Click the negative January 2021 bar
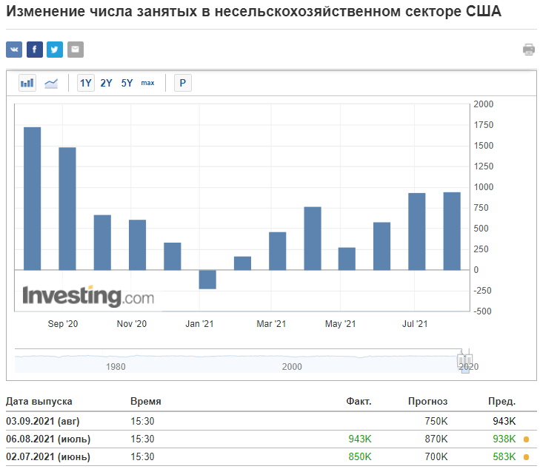 (x=207, y=279)
